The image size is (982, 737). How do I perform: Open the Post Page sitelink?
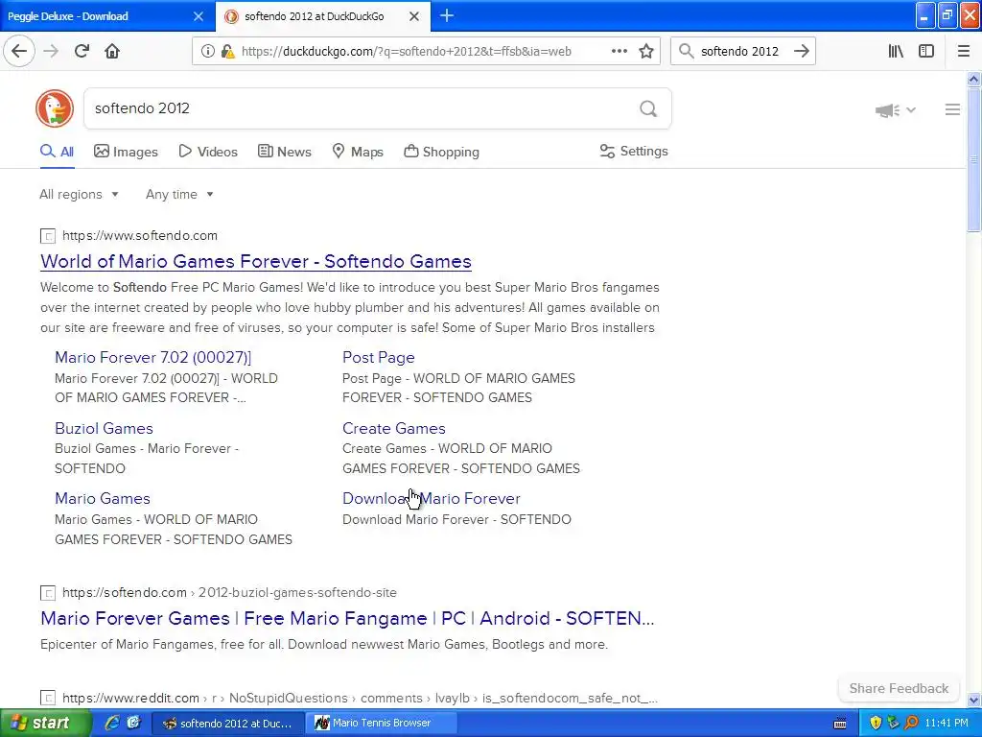(x=378, y=357)
